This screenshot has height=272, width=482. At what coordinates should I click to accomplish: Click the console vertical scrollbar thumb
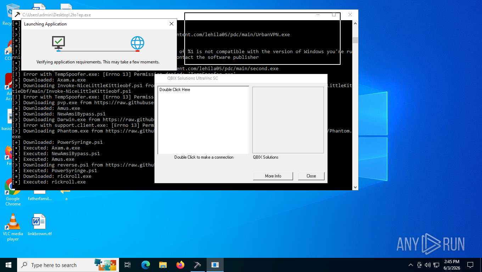coord(355,40)
